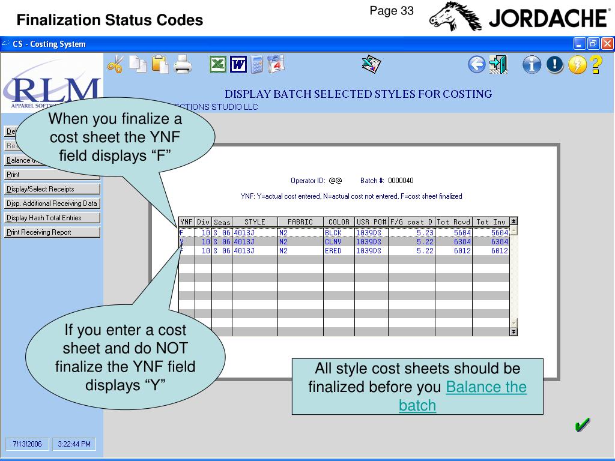
Task: Open Display/Select Receipts
Action: point(52,189)
